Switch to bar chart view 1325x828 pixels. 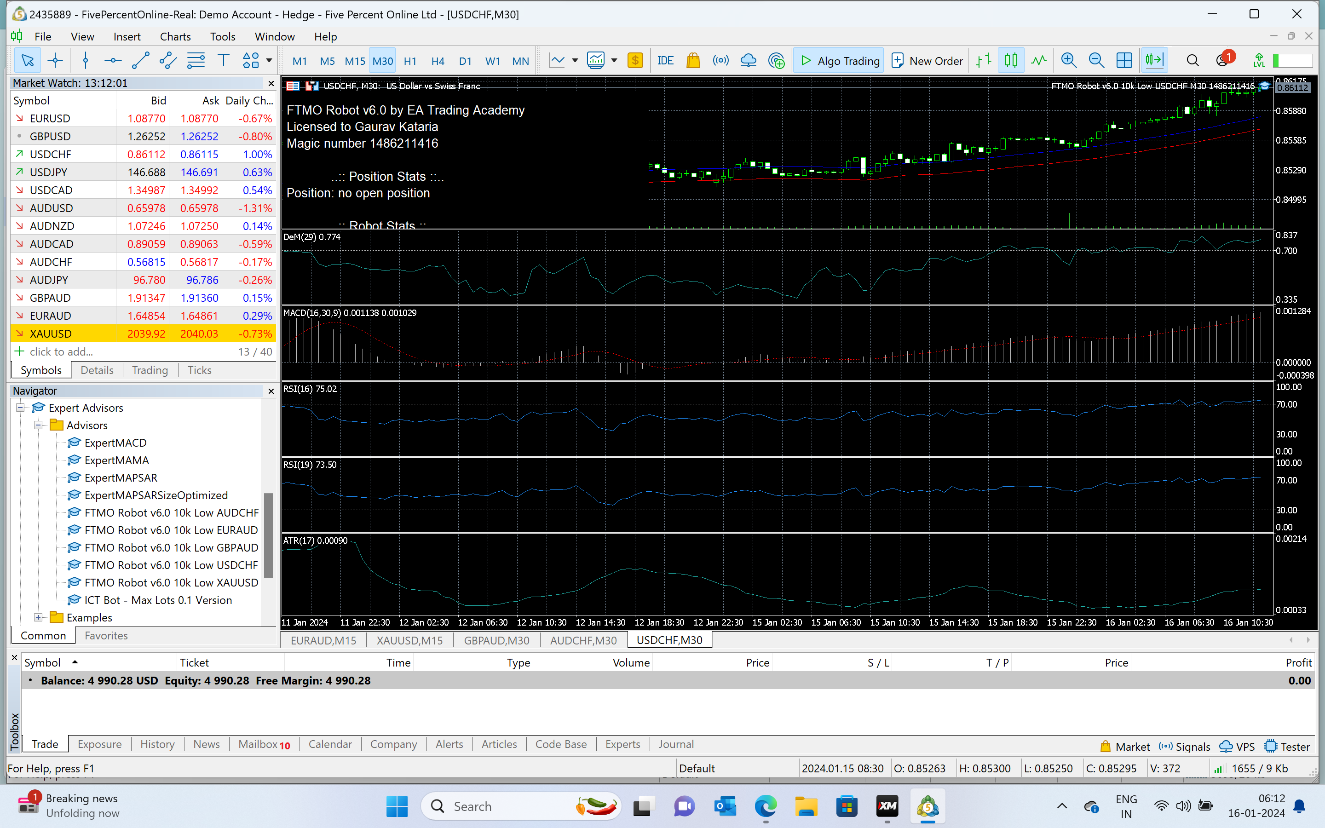coord(983,60)
